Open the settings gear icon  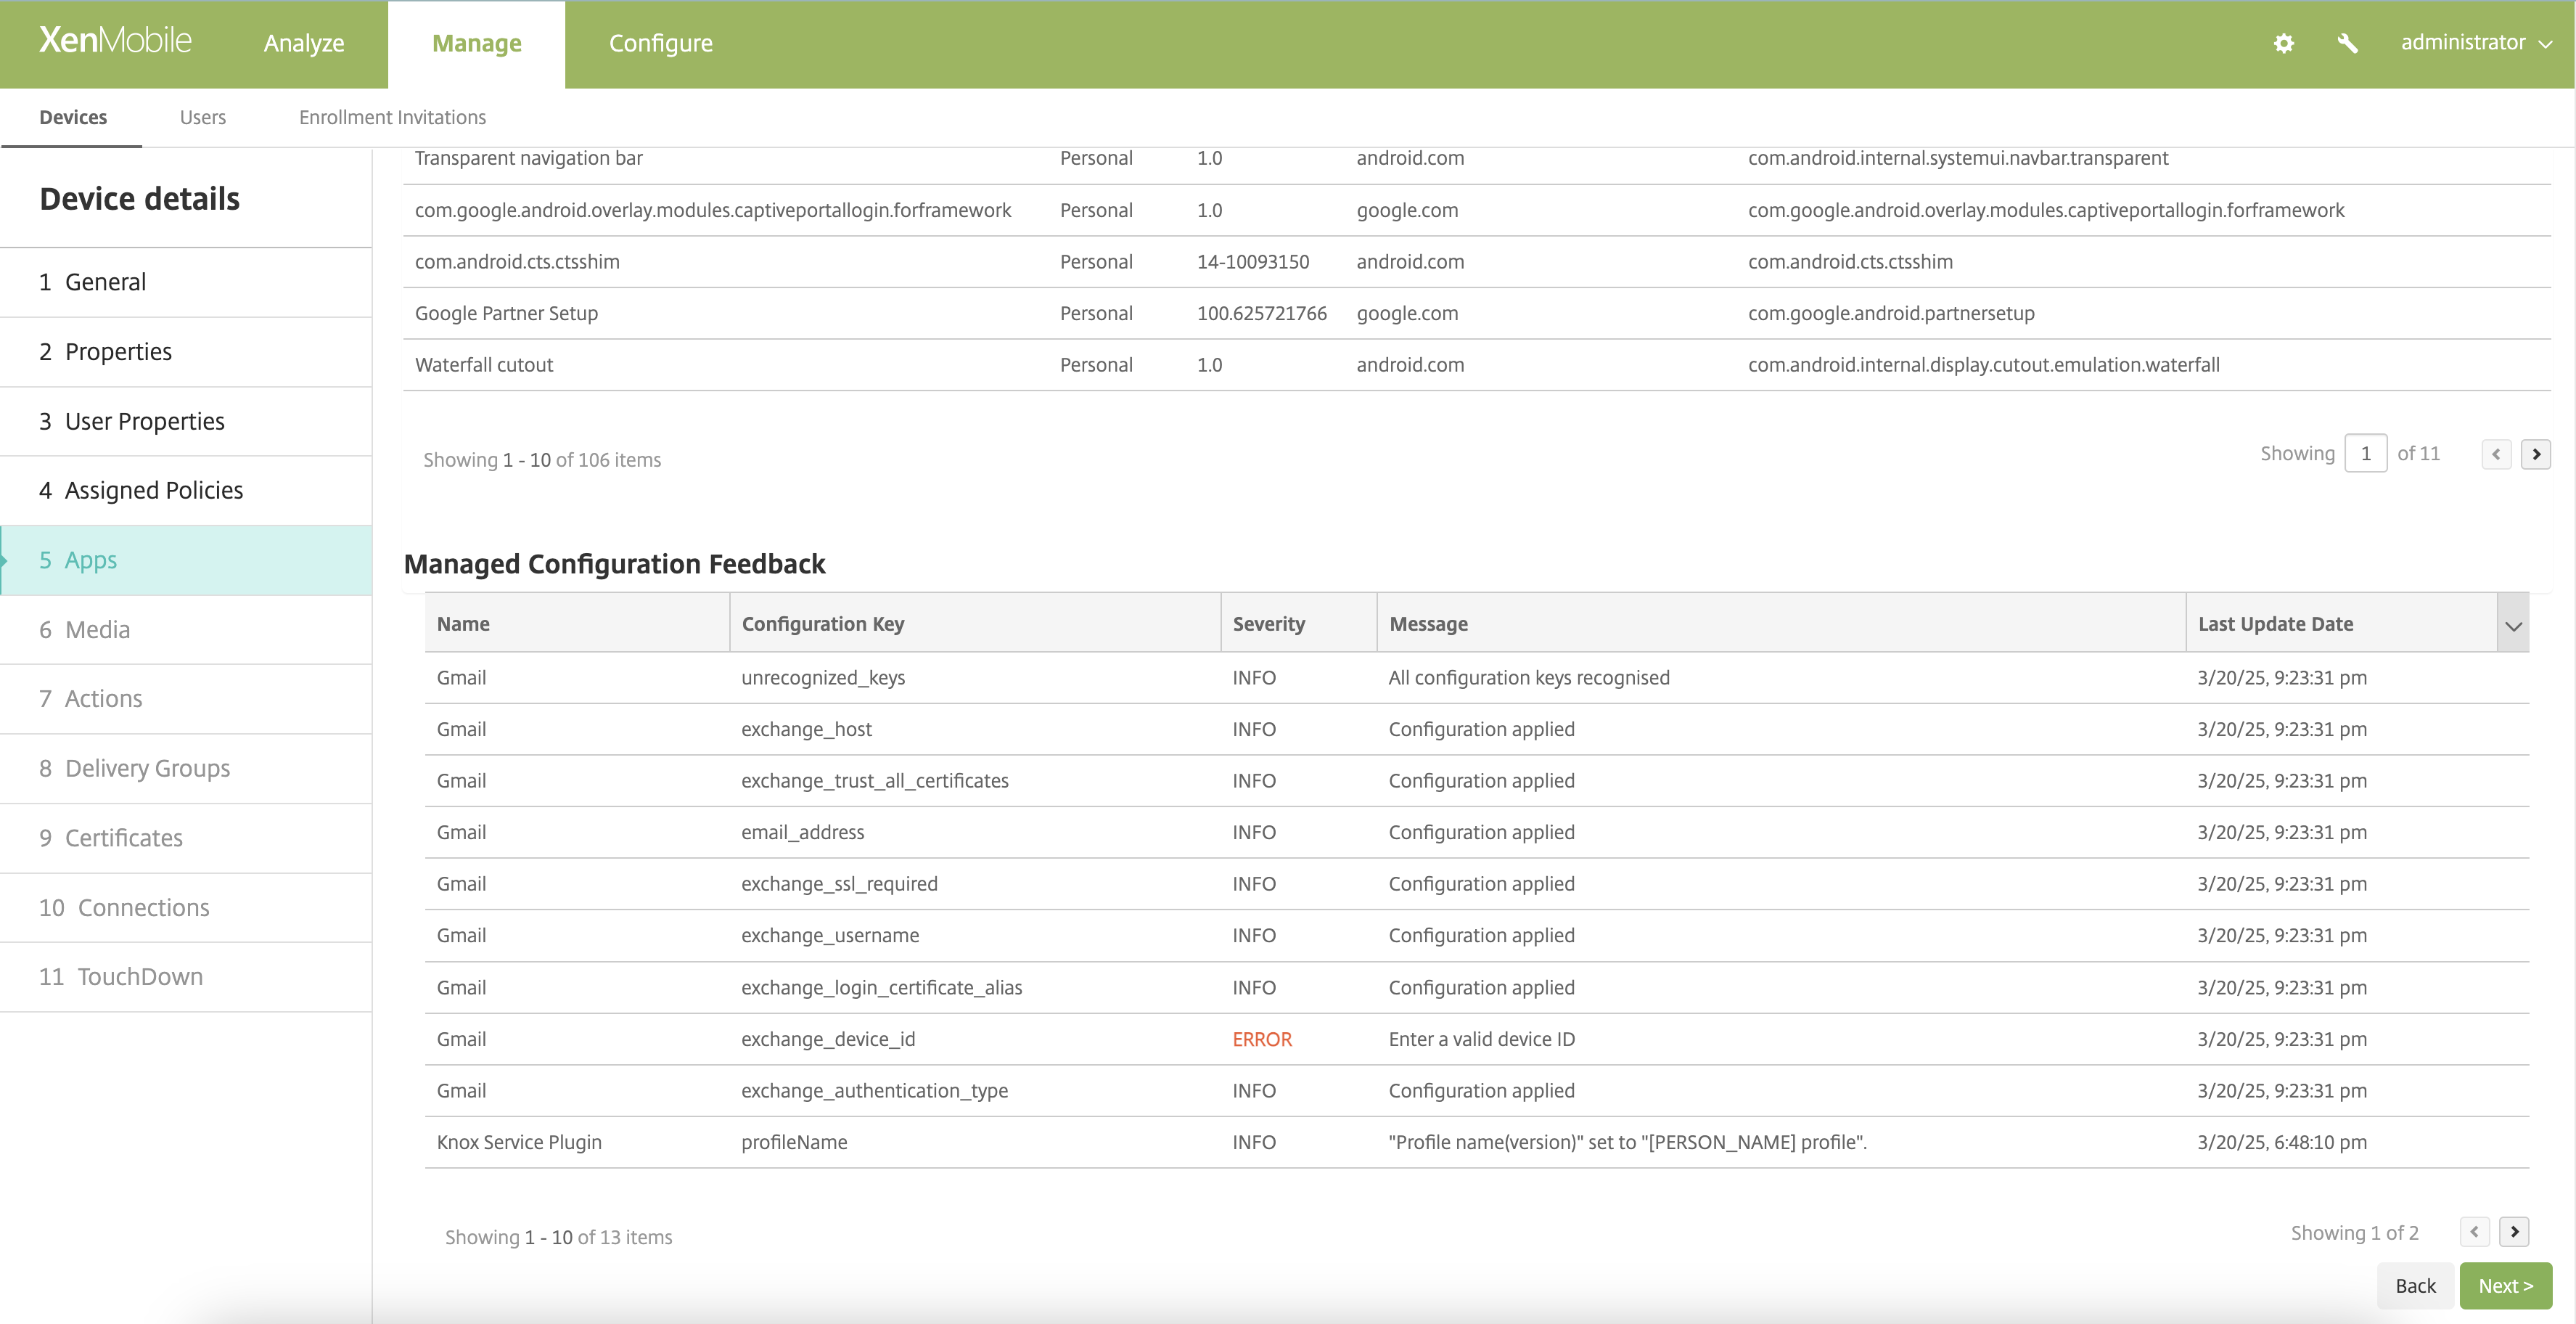[2283, 43]
